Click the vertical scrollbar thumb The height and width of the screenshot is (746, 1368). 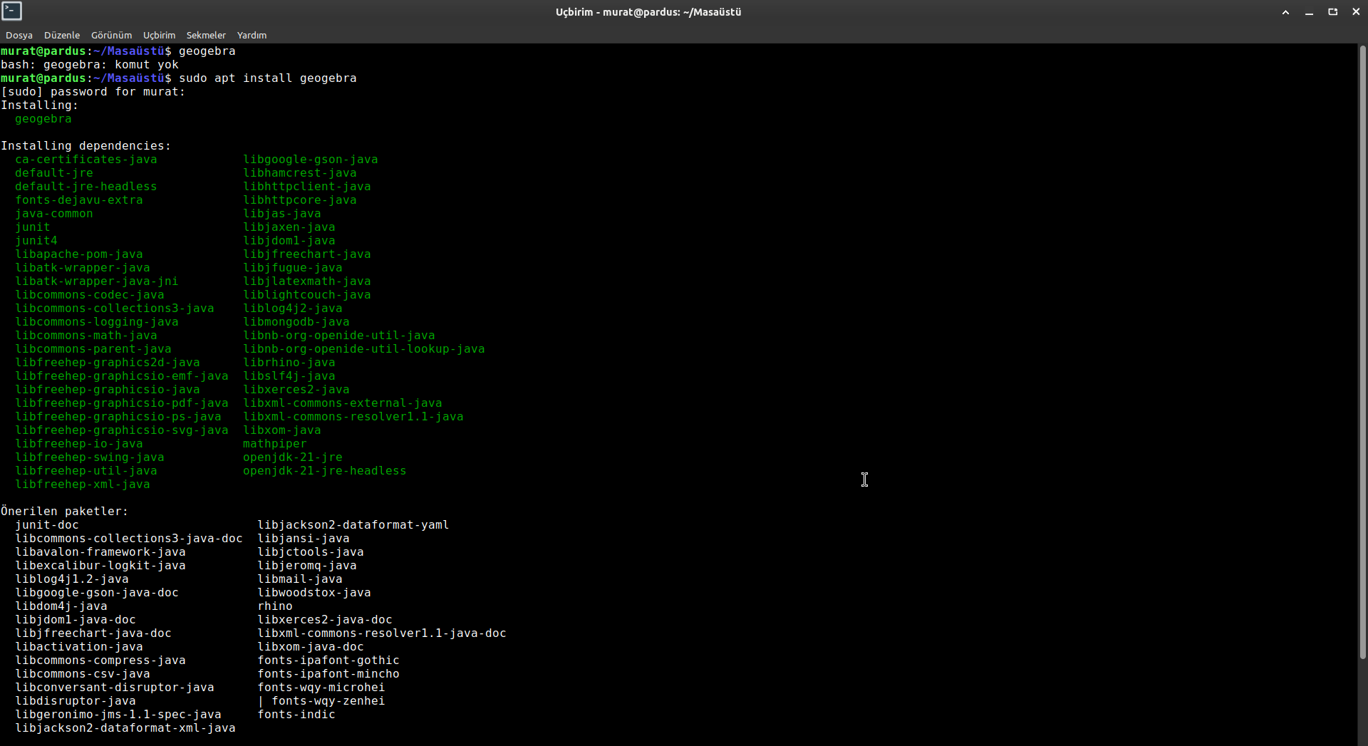pos(1362,351)
